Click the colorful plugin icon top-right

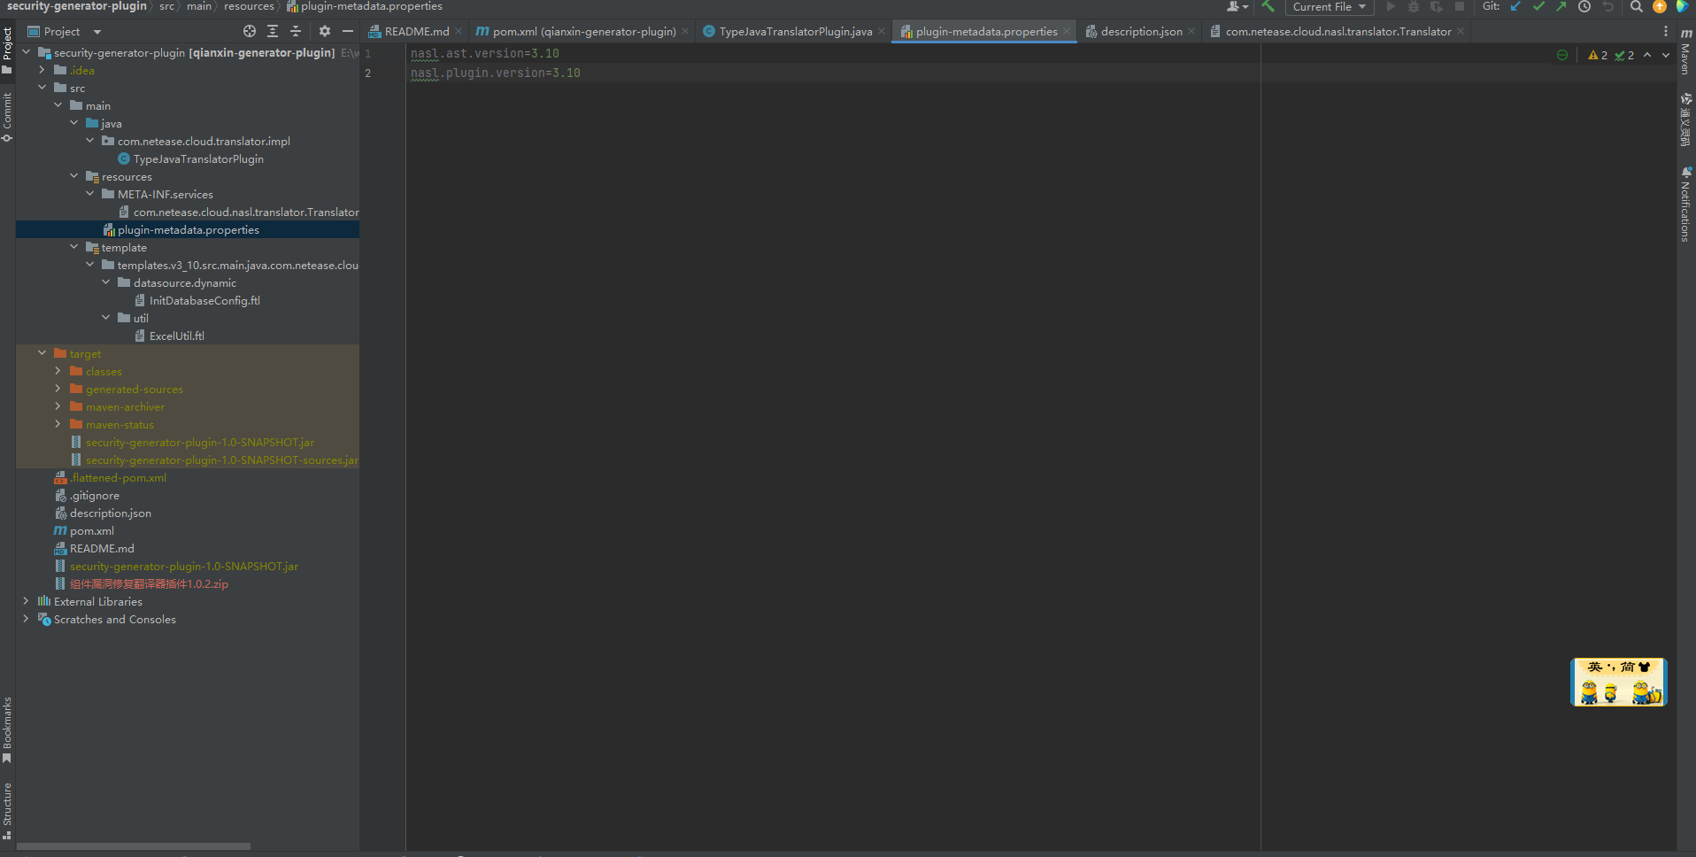coord(1682,6)
